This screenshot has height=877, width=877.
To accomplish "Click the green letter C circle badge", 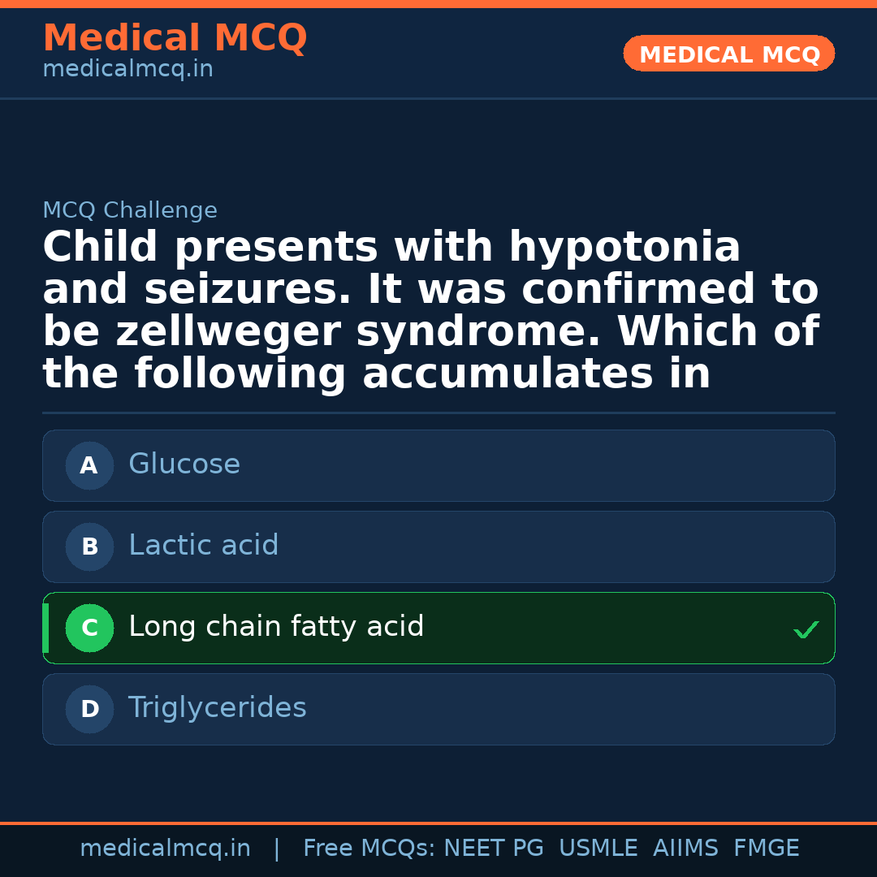I will [89, 628].
